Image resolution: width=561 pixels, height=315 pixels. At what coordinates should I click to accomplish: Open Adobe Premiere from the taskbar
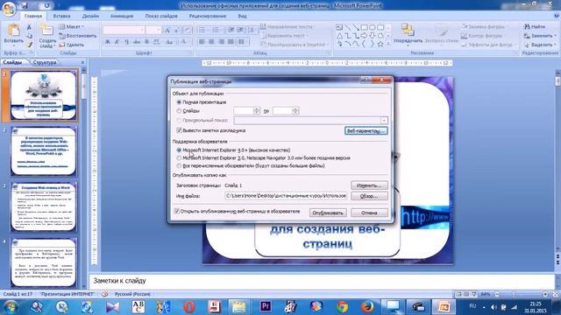(x=265, y=306)
